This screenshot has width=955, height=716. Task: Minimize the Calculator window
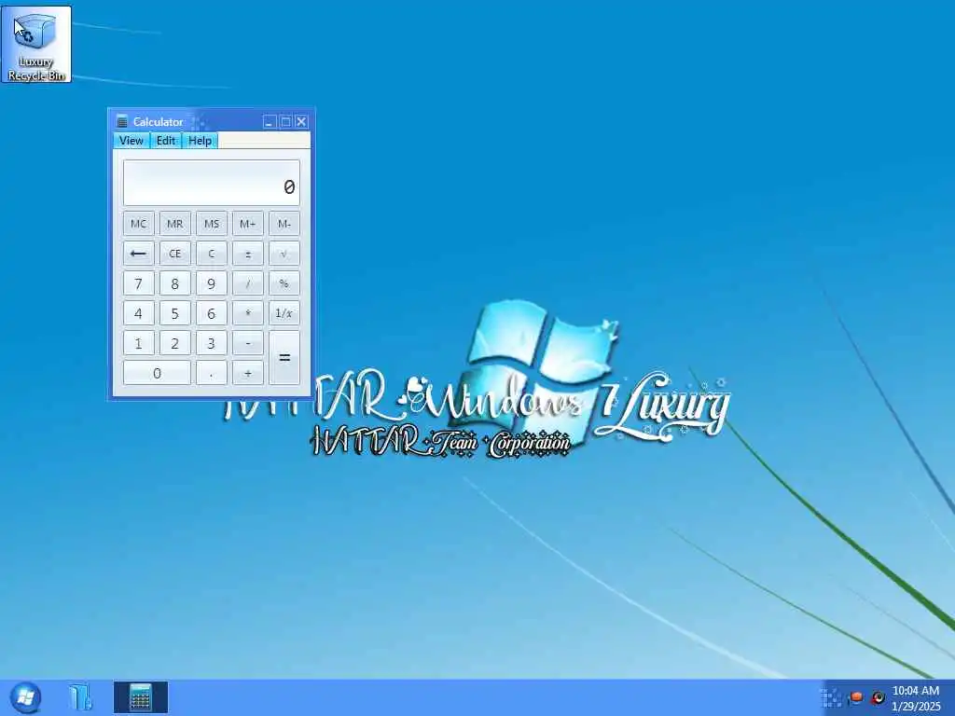[270, 122]
